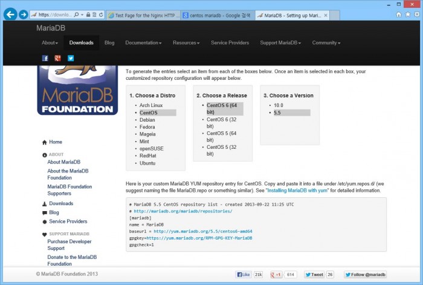The width and height of the screenshot is (423, 285).
Task: Open About MariaDB sidebar link
Action: [x=63, y=162]
